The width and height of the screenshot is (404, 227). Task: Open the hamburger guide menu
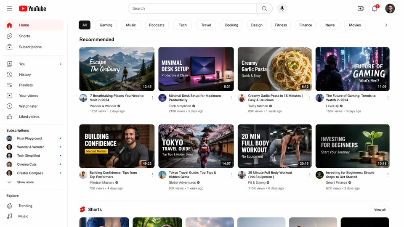coord(9,8)
